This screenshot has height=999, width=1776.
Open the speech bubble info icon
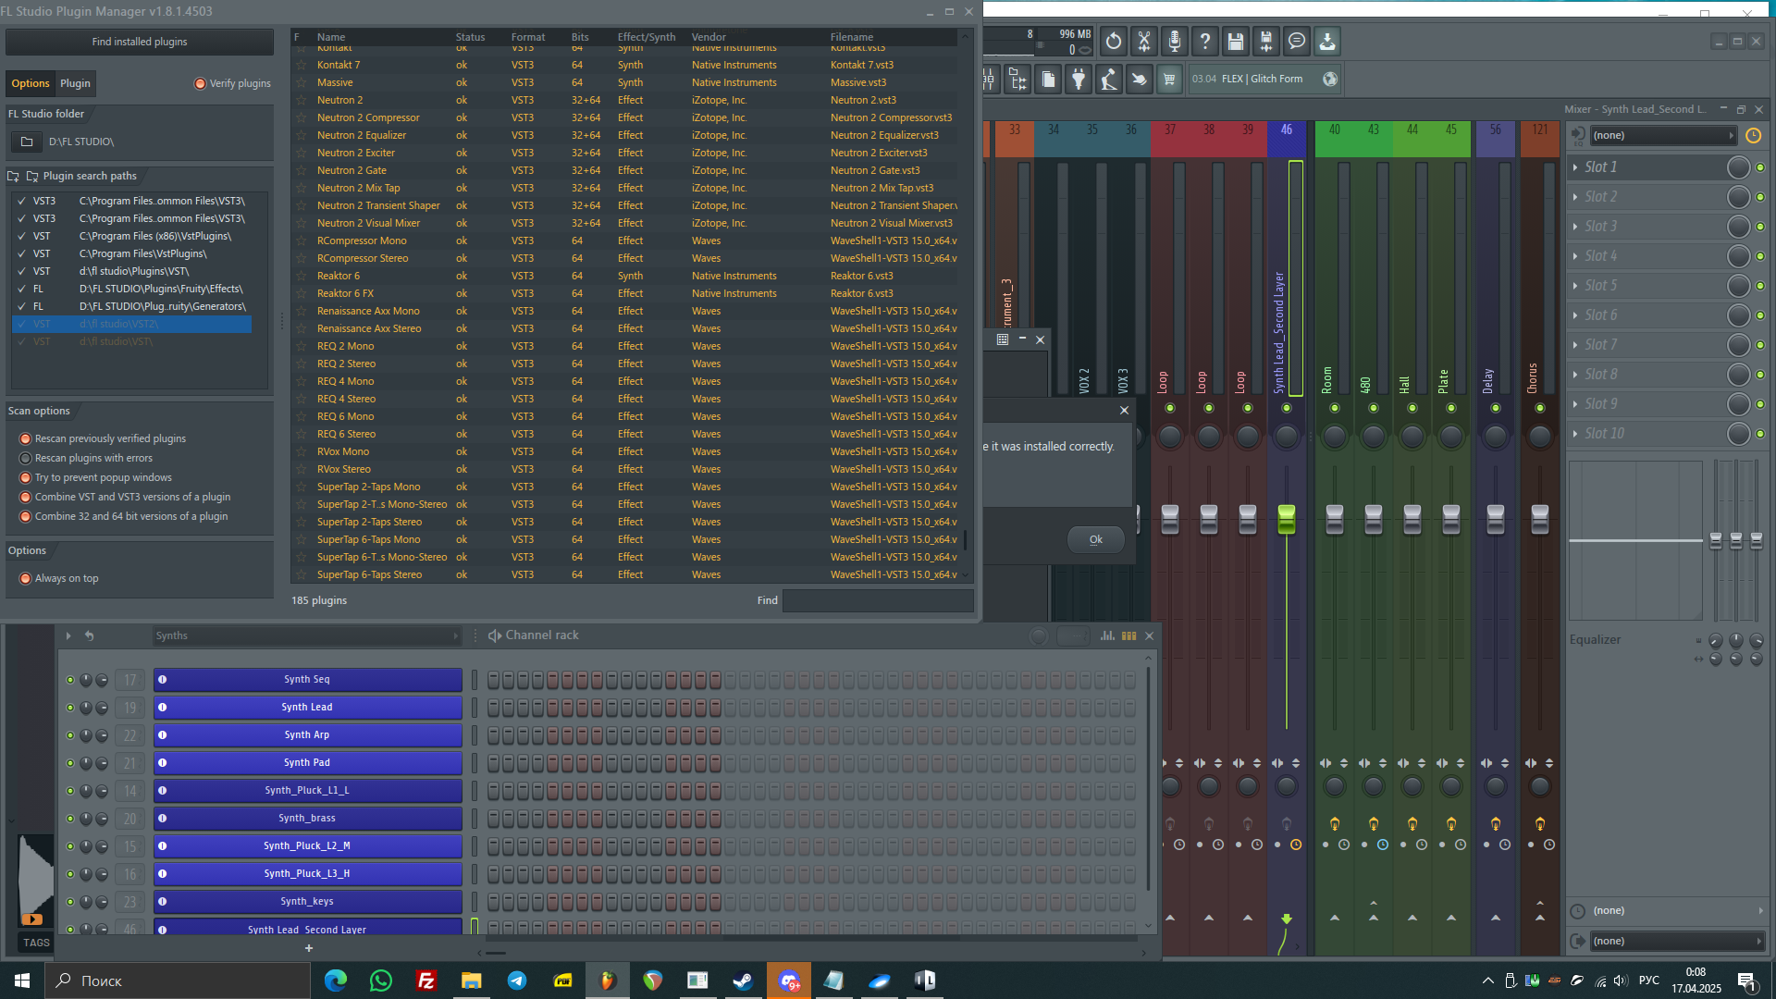click(1297, 41)
